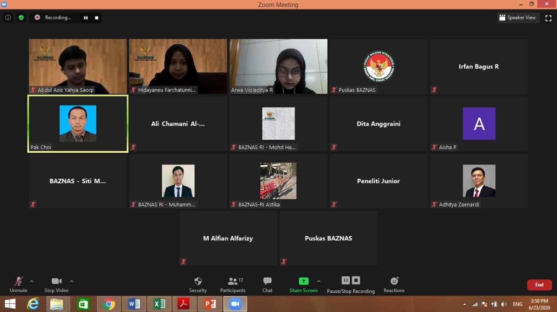Screen dimensions: 557x312
Task: Open the meeting information icon
Action: (x=8, y=18)
